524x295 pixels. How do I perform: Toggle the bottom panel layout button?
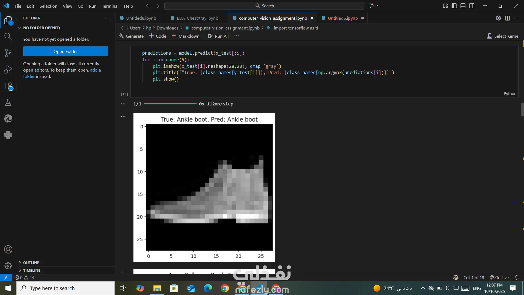coord(463,6)
